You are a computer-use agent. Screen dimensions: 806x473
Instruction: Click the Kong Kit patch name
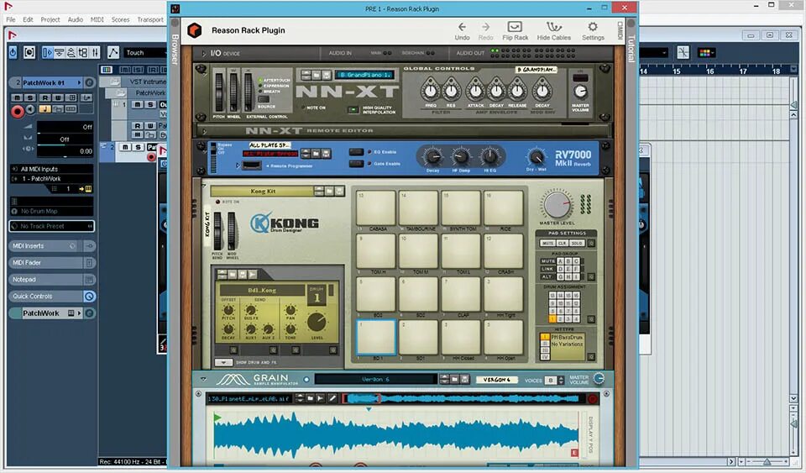262,192
